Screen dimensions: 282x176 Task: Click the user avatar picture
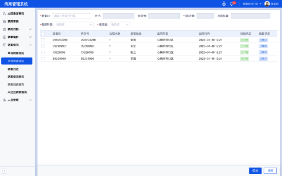point(267,4)
